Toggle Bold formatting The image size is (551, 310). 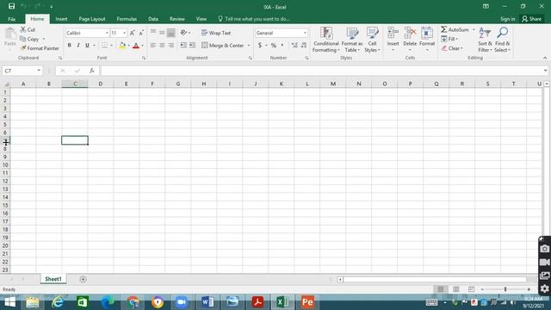pos(69,46)
